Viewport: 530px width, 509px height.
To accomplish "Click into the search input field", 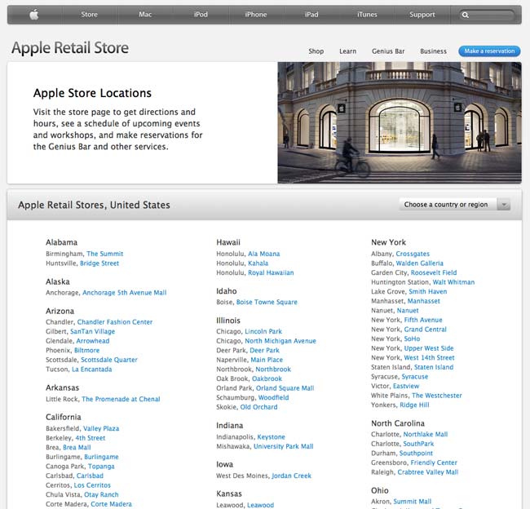I will (487, 15).
